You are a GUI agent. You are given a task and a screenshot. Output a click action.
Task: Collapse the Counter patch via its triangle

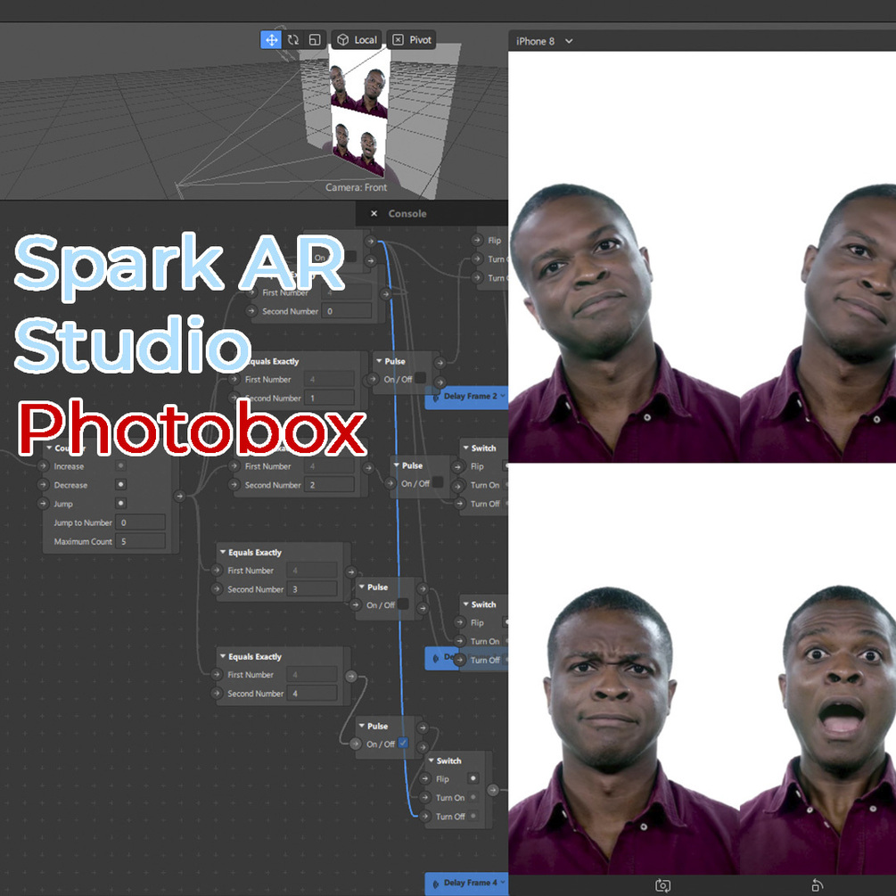(49, 448)
